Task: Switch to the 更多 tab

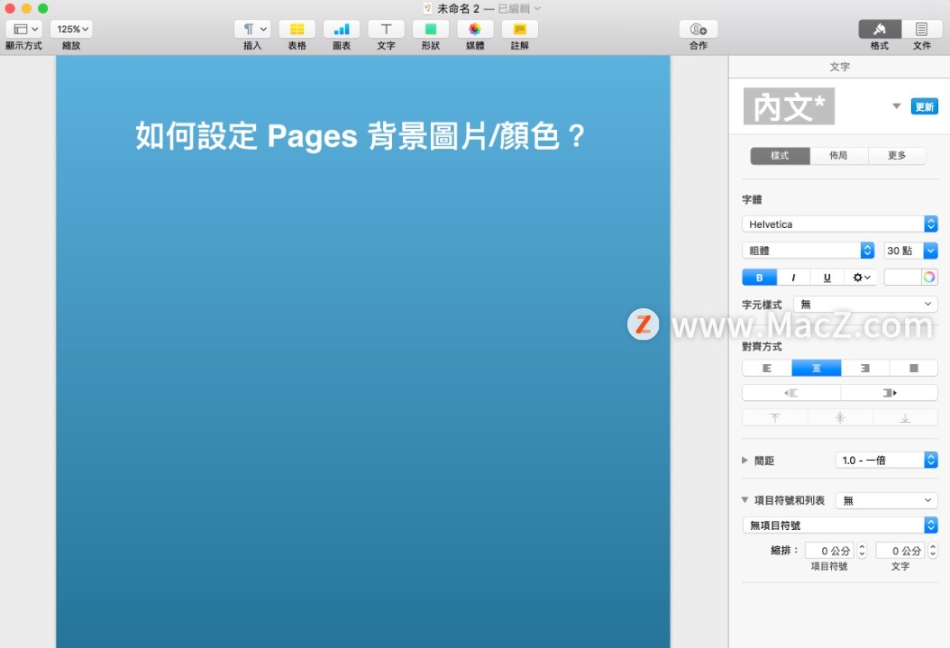Action: [897, 156]
